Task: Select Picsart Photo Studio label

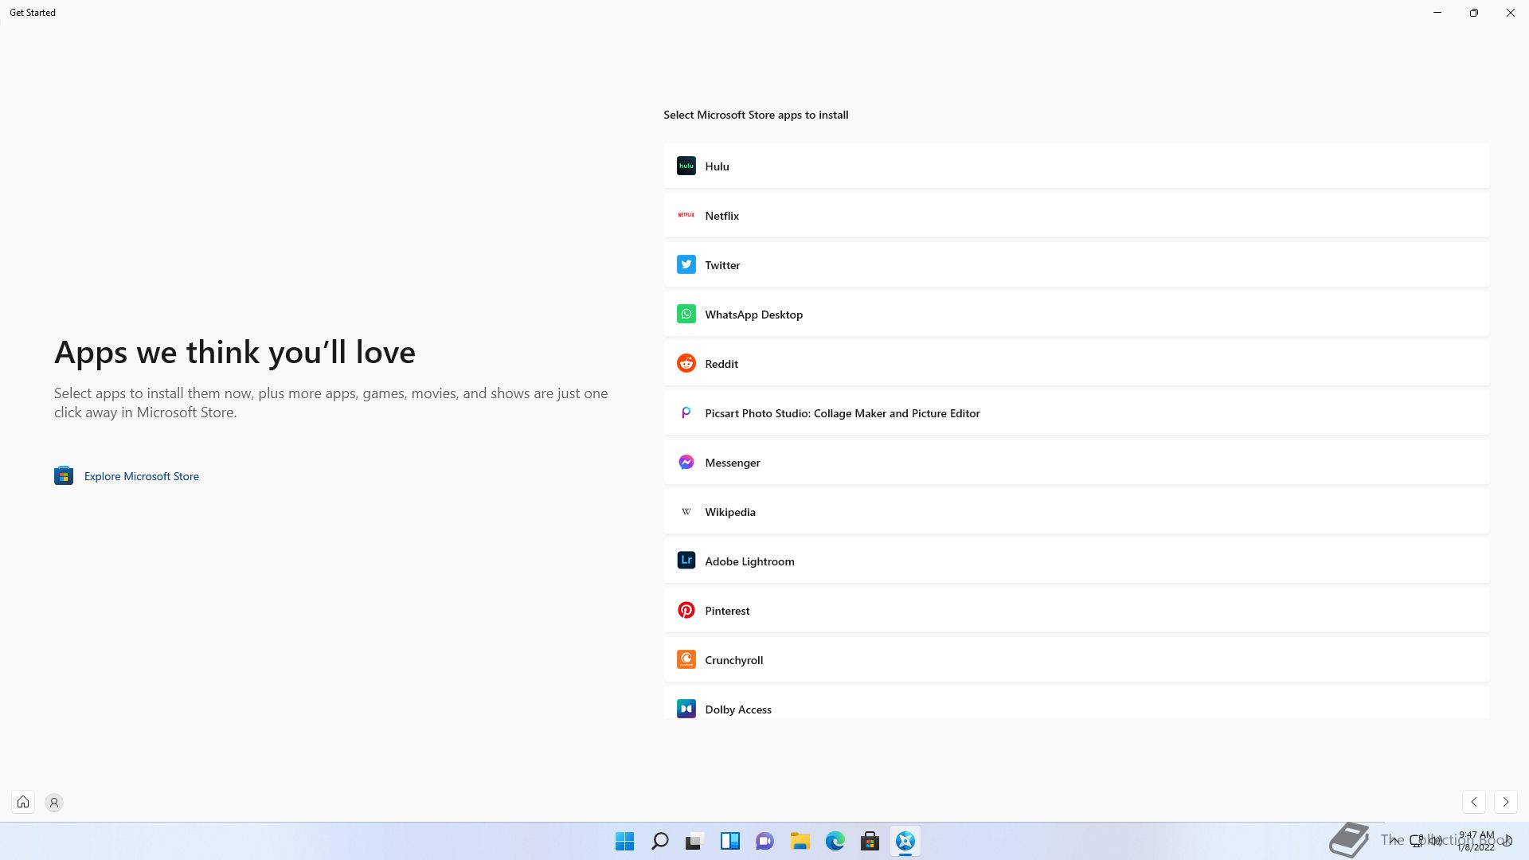Action: tap(843, 413)
